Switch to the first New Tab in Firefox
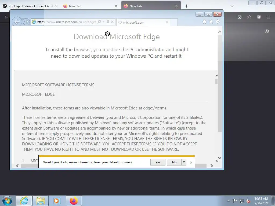 point(90,6)
